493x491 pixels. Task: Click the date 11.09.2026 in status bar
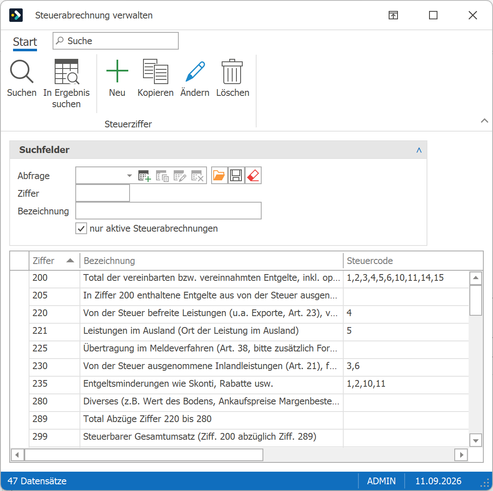tap(438, 481)
